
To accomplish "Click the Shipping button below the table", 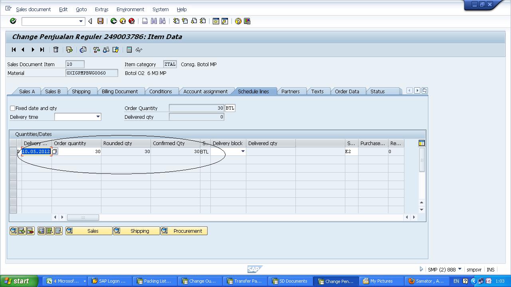I will (x=136, y=231).
